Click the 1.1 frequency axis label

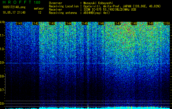pyautogui.click(x=2, y=36)
